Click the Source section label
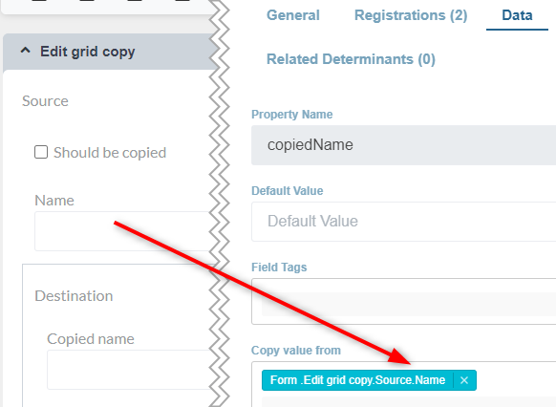The width and height of the screenshot is (556, 407). pos(45,101)
